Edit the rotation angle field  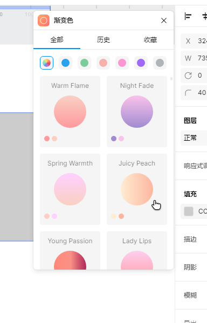194,75
